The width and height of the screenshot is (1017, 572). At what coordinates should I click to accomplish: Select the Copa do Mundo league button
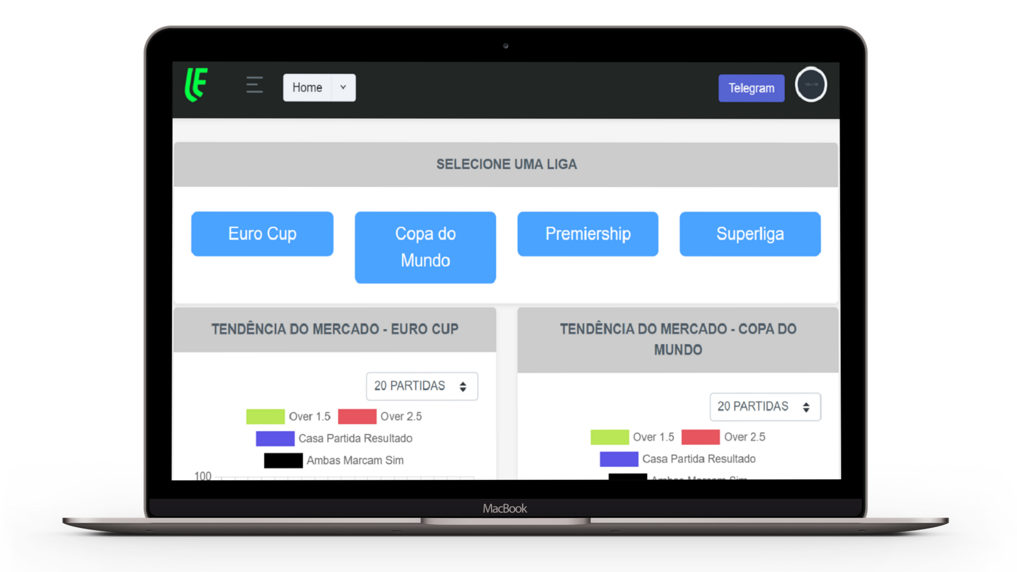tap(425, 247)
